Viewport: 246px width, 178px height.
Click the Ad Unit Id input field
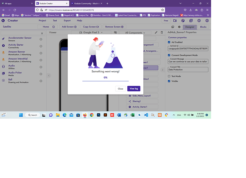point(188,49)
